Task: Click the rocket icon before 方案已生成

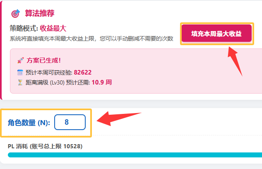Action: tap(20, 60)
